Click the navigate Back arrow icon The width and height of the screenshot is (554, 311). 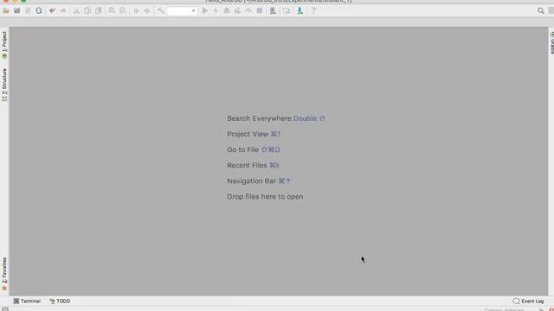[x=136, y=11]
